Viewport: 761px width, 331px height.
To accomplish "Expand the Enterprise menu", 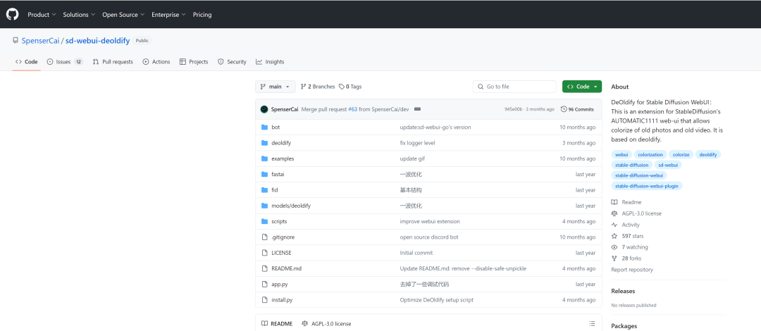I will (x=169, y=15).
